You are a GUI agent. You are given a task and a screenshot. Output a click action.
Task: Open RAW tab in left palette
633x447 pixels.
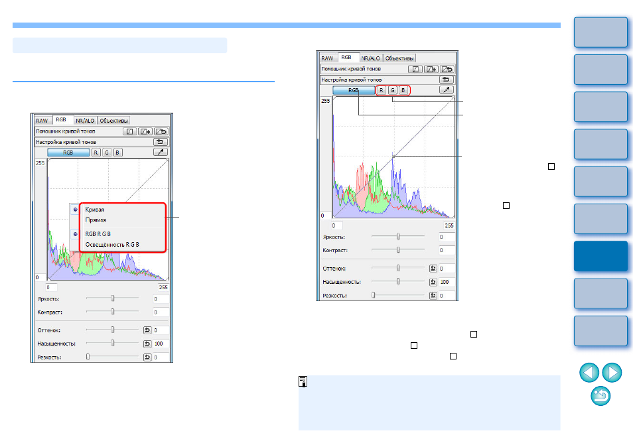(x=42, y=121)
